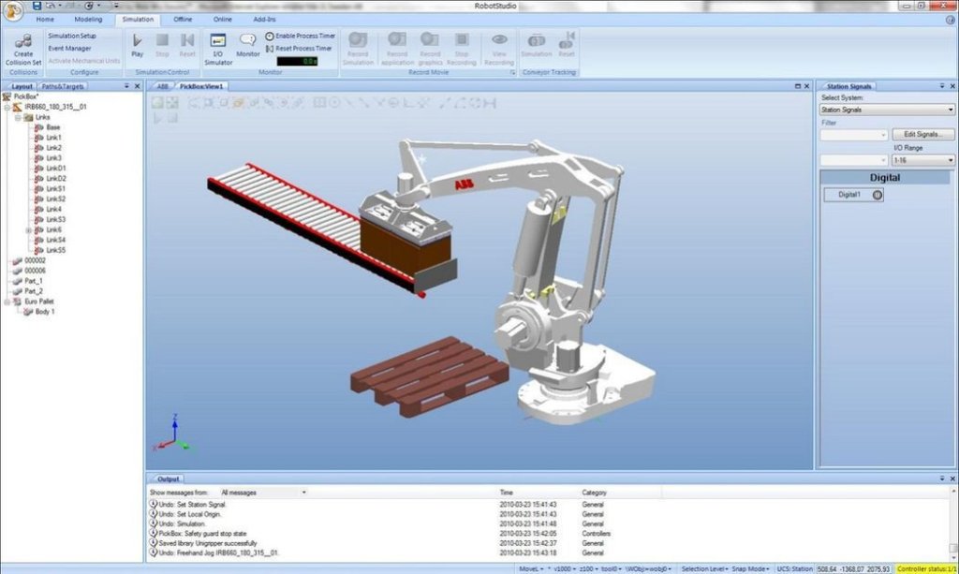Click the Edit Signals button

[922, 135]
